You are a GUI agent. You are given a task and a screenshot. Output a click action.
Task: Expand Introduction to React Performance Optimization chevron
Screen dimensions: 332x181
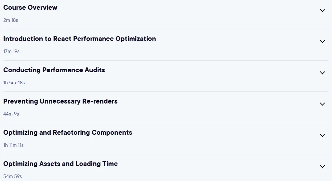322,42
